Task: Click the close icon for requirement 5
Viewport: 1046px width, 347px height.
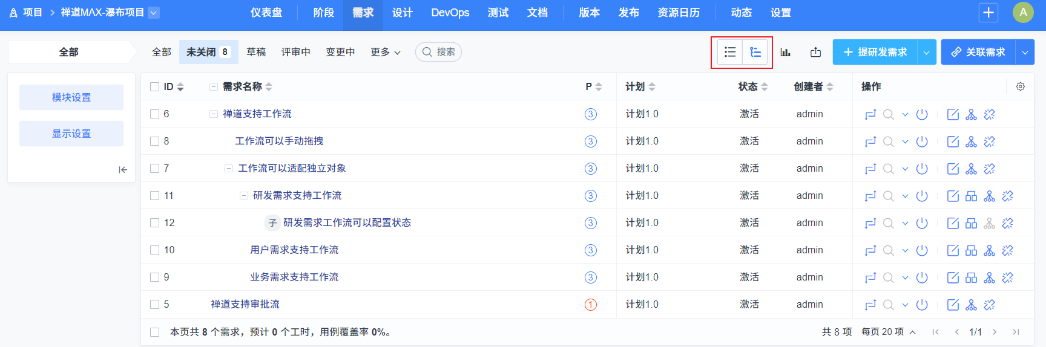Action: point(922,305)
